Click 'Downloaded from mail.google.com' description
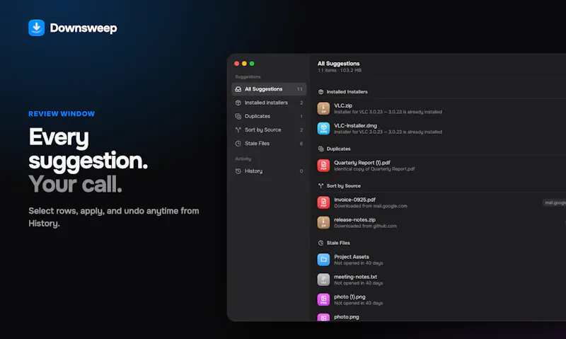The image size is (566, 339). click(371, 206)
